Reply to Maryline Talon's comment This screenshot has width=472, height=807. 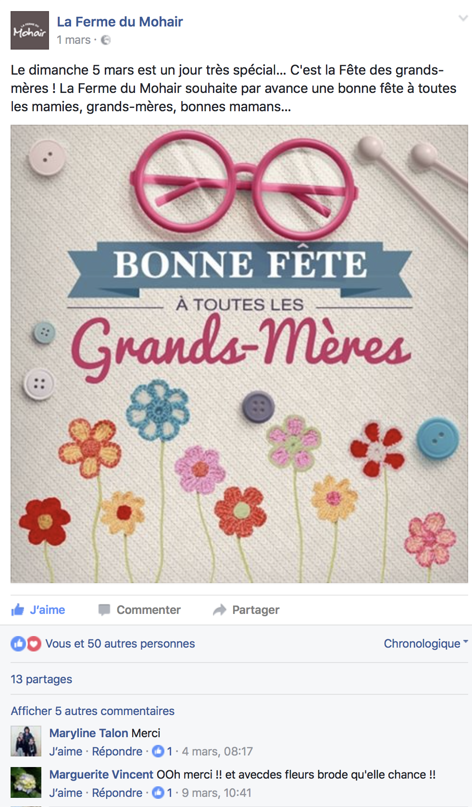(x=117, y=752)
